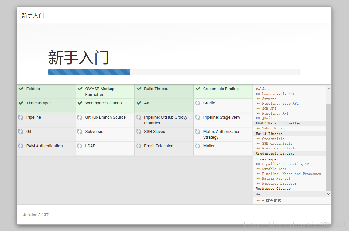Click the green checkmark beside Folders

click(21, 89)
